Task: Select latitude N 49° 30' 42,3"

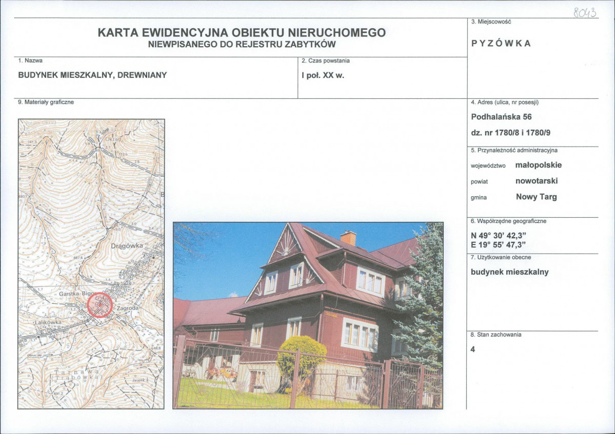Action: (498, 236)
